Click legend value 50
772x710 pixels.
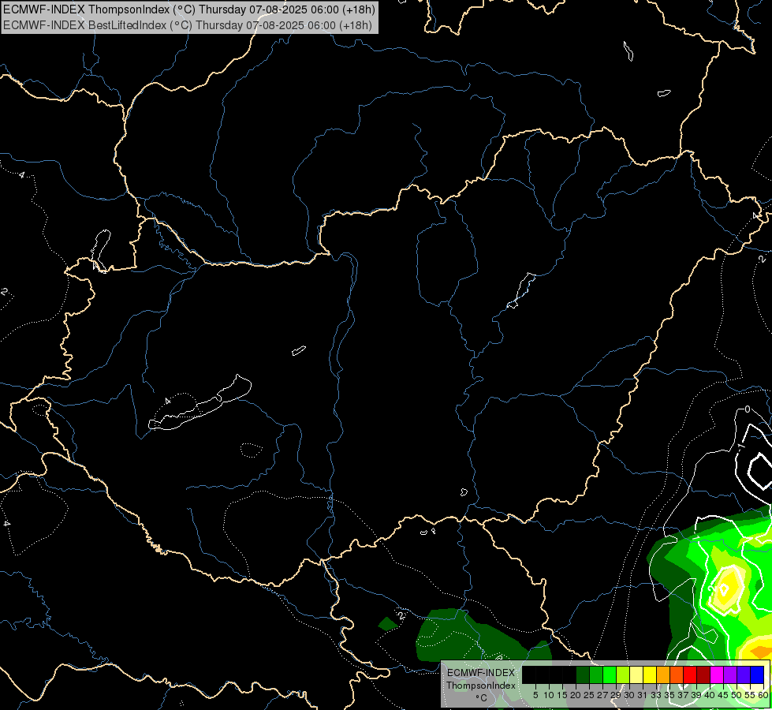point(737,695)
